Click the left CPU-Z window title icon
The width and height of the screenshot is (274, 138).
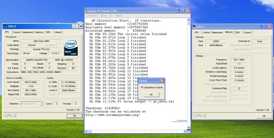5,26
